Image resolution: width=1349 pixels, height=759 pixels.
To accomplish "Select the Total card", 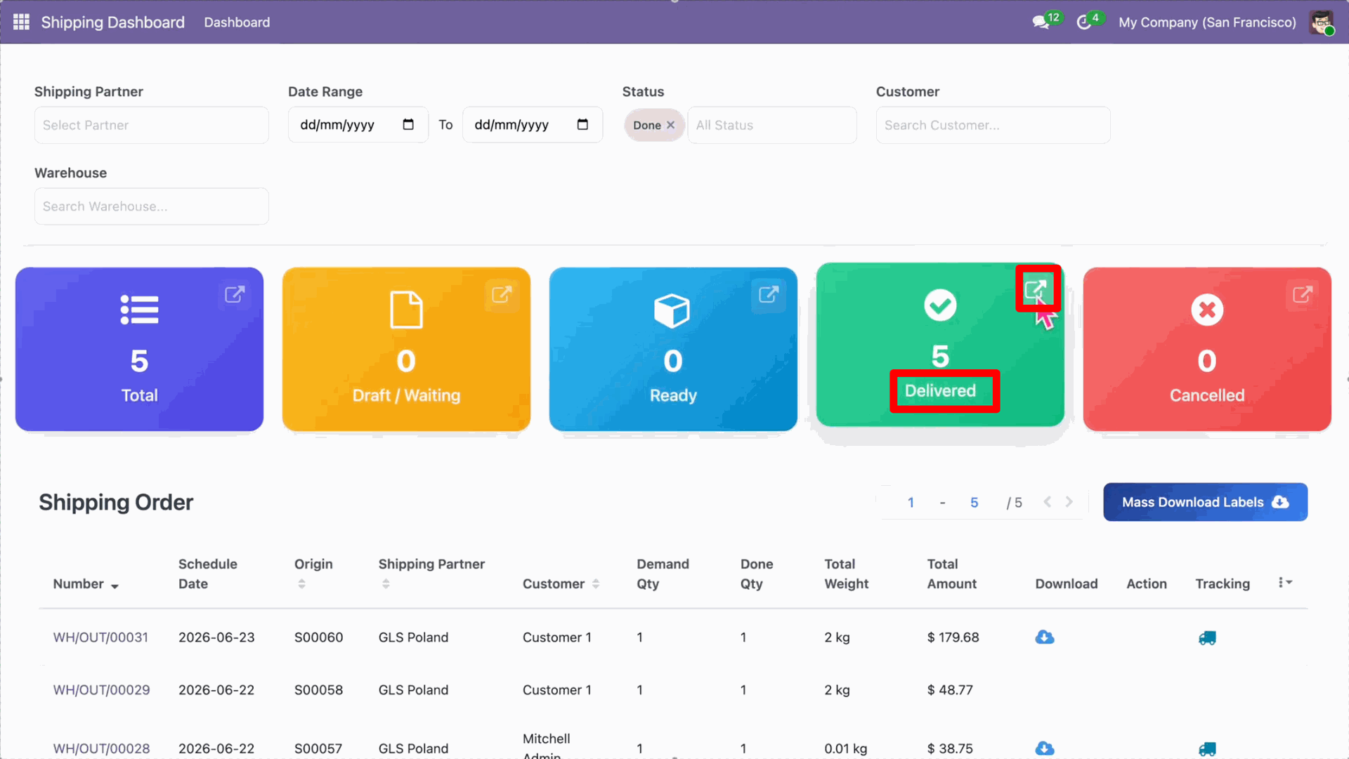I will [x=139, y=349].
